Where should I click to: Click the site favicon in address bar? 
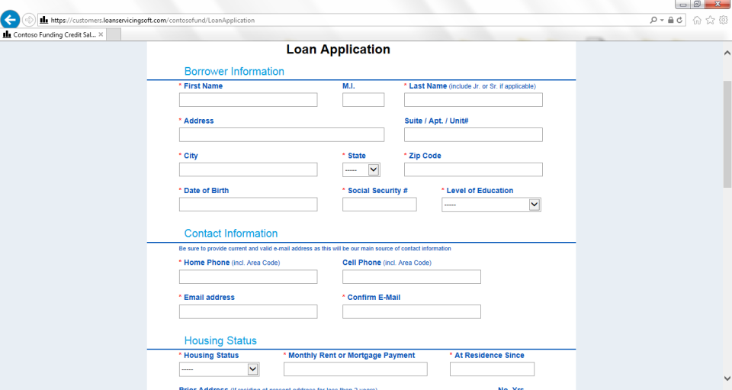click(44, 20)
